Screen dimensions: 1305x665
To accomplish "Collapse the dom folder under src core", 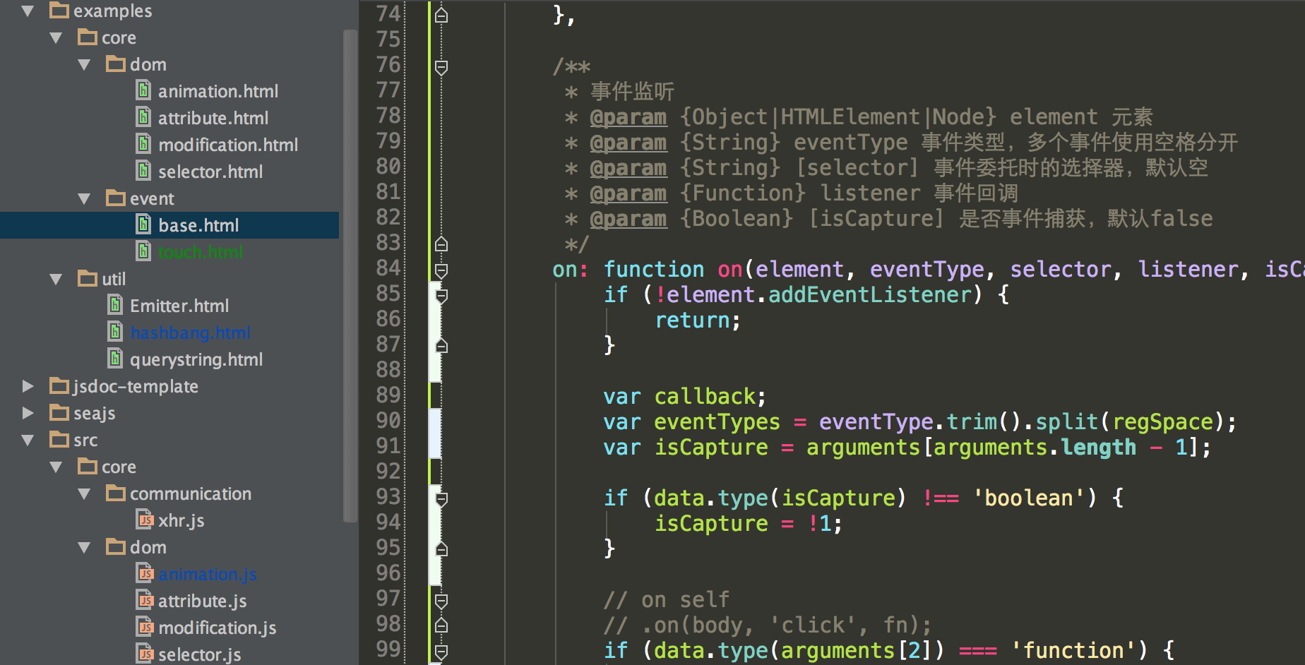I will coord(84,547).
